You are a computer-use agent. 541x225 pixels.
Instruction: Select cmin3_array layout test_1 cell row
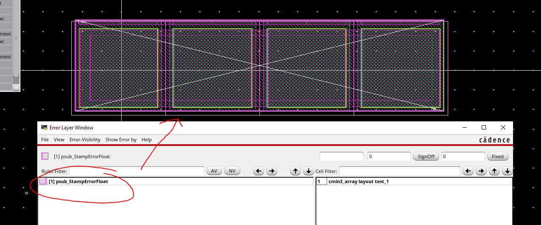click(414, 181)
